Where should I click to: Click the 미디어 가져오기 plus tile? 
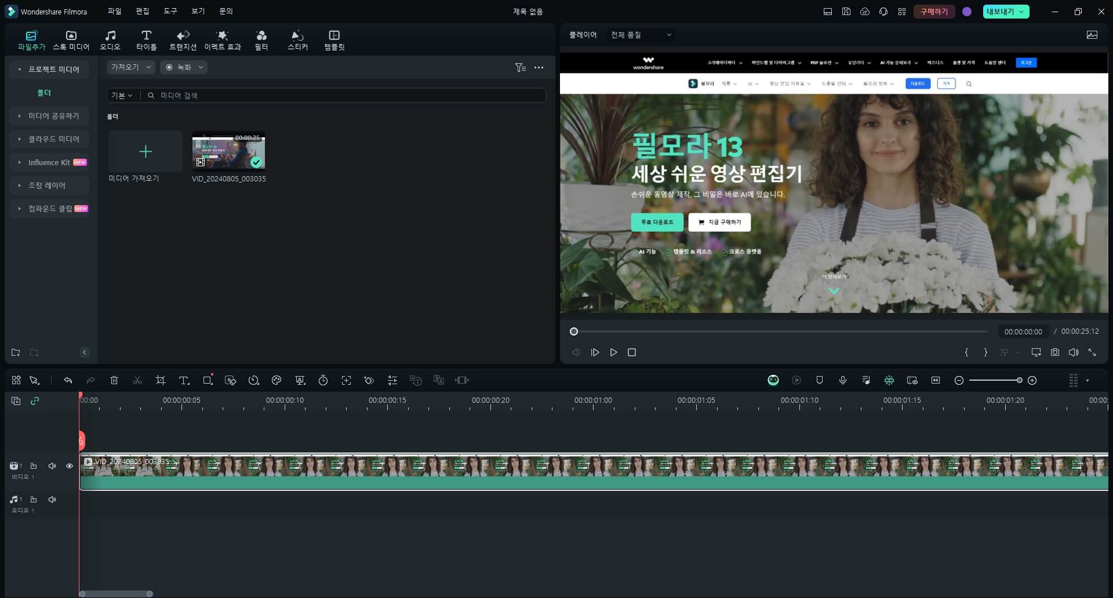(x=146, y=151)
